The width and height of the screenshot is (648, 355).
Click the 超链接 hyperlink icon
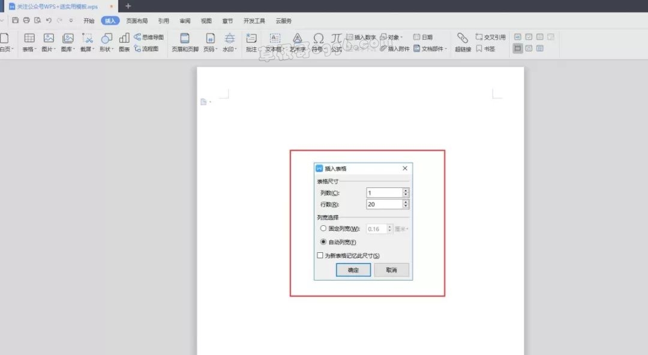[x=462, y=38]
